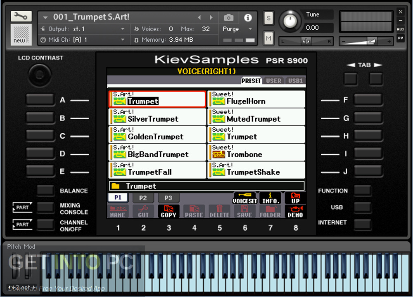Open the Purge dropdown menu

click(x=237, y=29)
